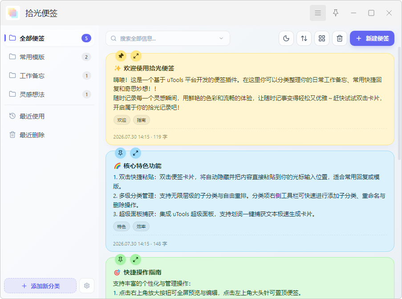
Task: Open the 常用模版 category
Action: pos(49,57)
